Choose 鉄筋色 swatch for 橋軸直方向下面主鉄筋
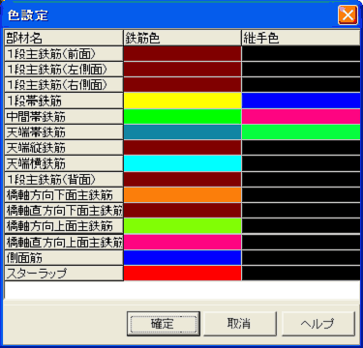This screenshot has width=363, height=348. tap(182, 211)
